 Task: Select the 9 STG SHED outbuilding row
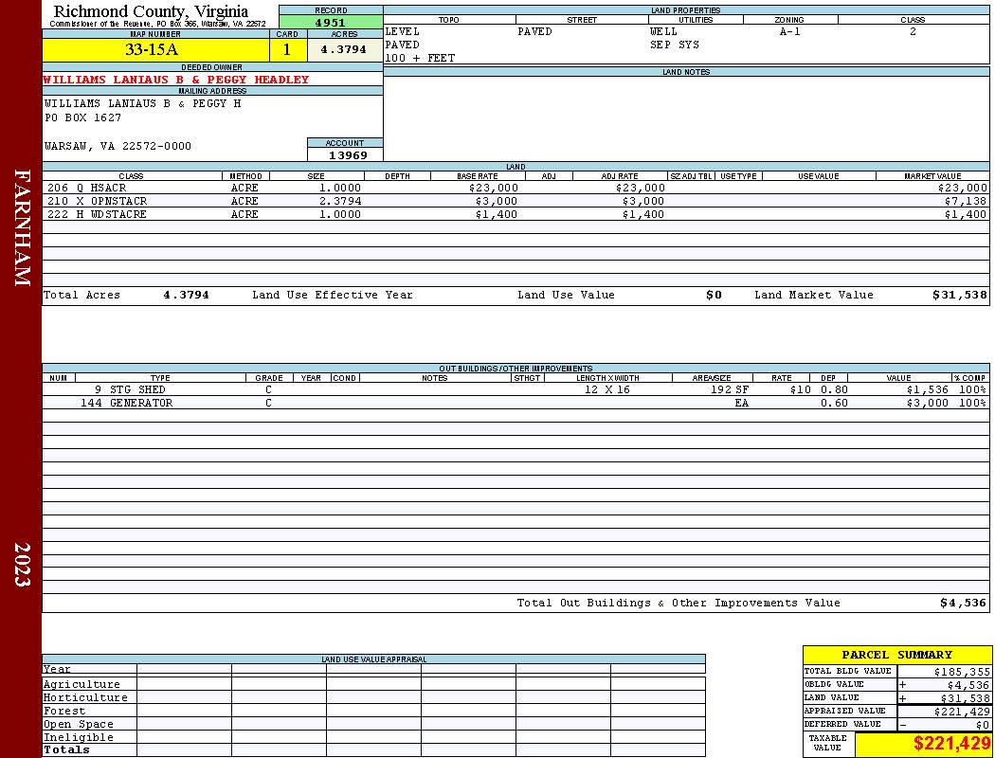click(516, 389)
